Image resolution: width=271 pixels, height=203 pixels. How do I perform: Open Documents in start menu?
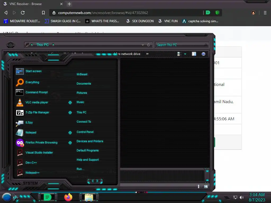[x=84, y=84]
